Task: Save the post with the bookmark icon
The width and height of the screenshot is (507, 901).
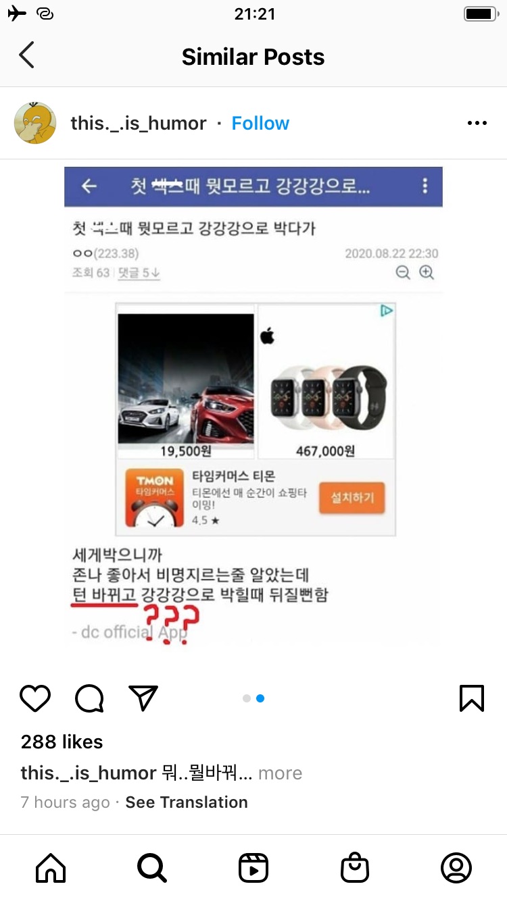Action: pyautogui.click(x=472, y=698)
